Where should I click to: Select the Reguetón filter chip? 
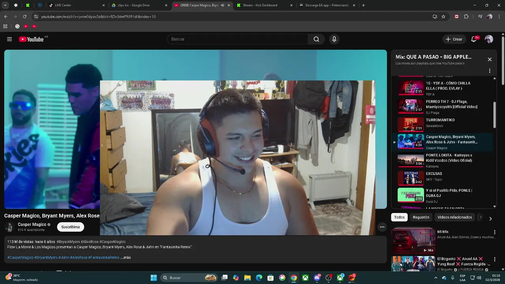click(421, 217)
